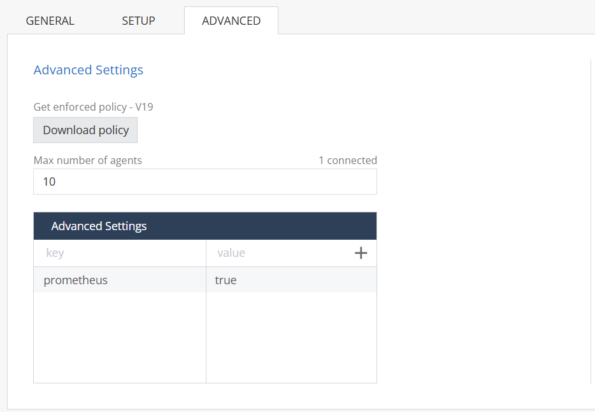Add a new key-value setting with plus icon
This screenshot has height=412, width=595.
(x=361, y=253)
